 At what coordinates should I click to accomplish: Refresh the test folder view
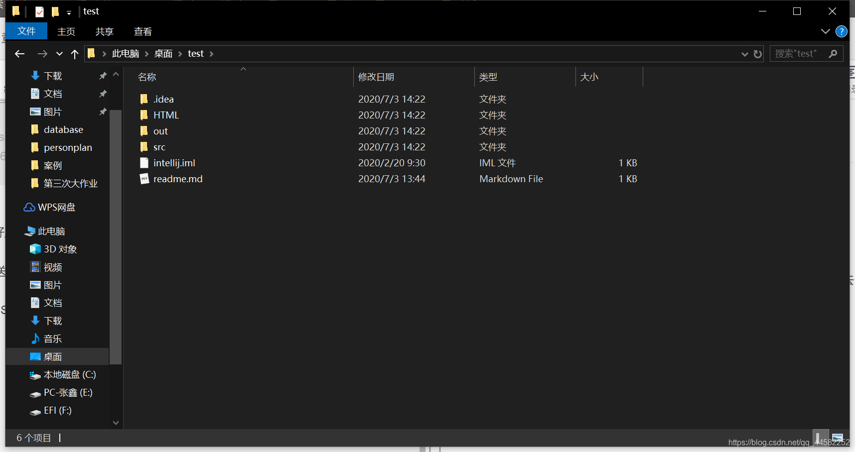[758, 54]
